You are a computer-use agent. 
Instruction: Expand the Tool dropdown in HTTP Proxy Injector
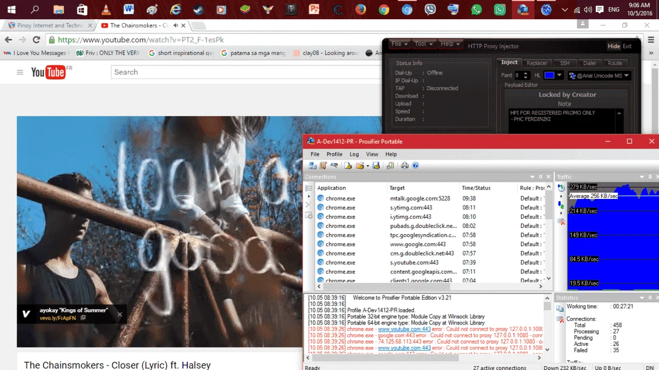tap(423, 44)
